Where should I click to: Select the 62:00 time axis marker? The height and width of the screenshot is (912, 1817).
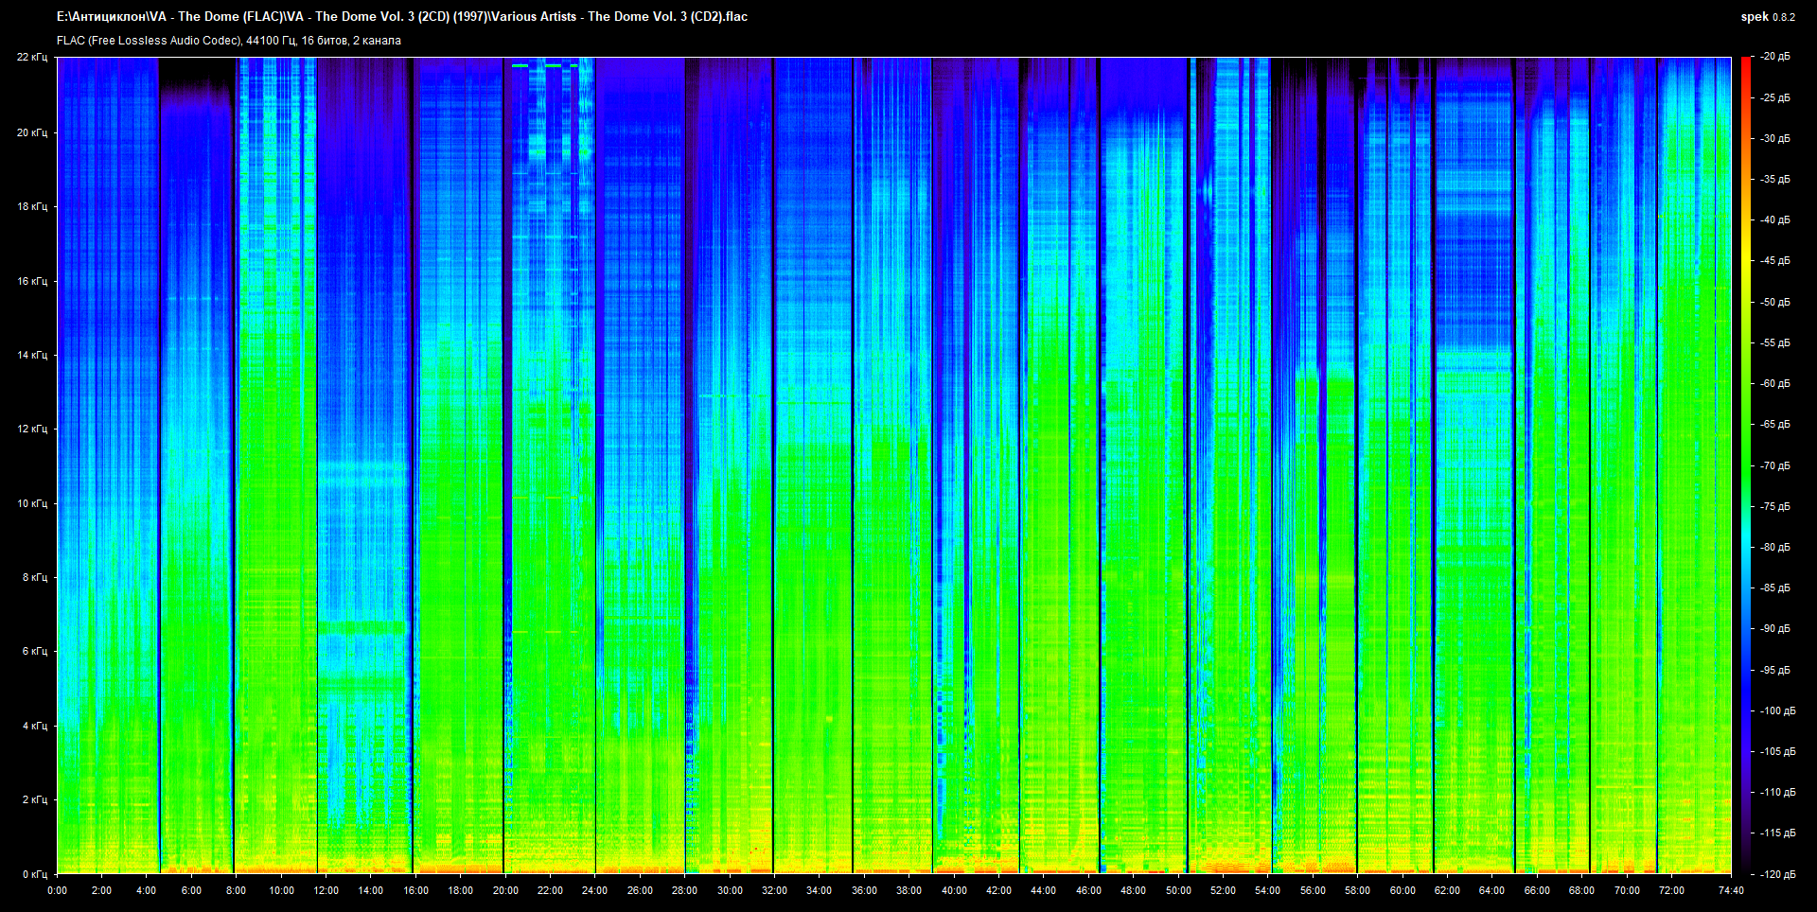tap(1447, 890)
